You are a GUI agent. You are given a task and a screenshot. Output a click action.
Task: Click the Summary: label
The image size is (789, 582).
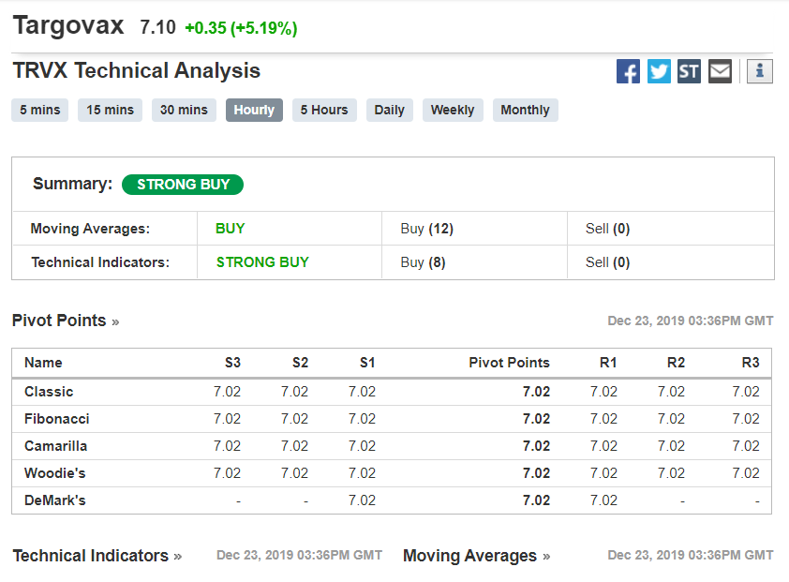pos(73,184)
